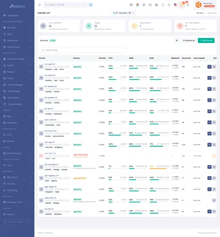Click the Servers breadcrumb link

pyautogui.click(x=200, y=13)
